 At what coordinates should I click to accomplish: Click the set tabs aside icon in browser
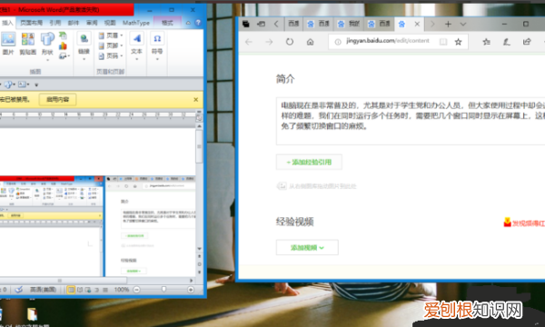pyautogui.click(x=261, y=24)
